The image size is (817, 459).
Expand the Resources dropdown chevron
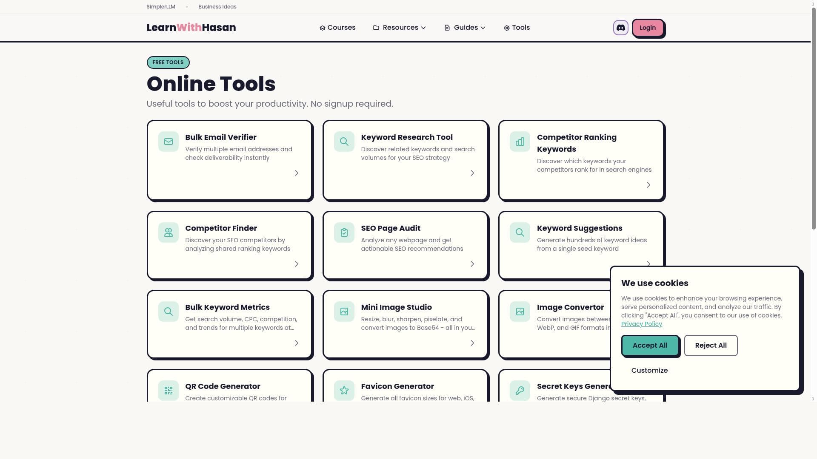pos(423,28)
